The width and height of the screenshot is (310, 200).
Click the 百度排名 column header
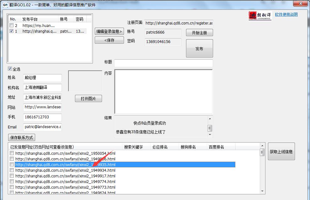(221, 147)
